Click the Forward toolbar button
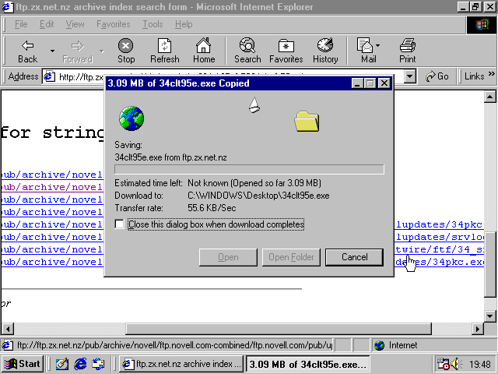The height and width of the screenshot is (374, 498). tap(78, 51)
